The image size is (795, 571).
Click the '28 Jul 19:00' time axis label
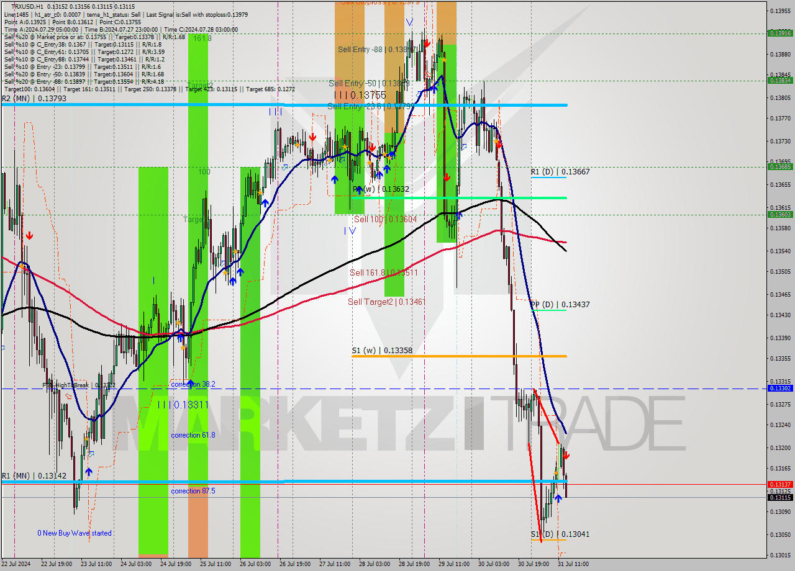click(x=414, y=564)
